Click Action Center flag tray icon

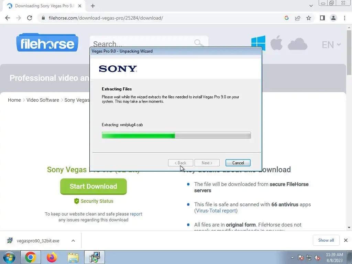point(301,258)
